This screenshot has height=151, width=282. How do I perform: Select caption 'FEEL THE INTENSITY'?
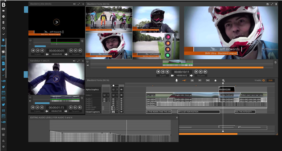[245, 112]
